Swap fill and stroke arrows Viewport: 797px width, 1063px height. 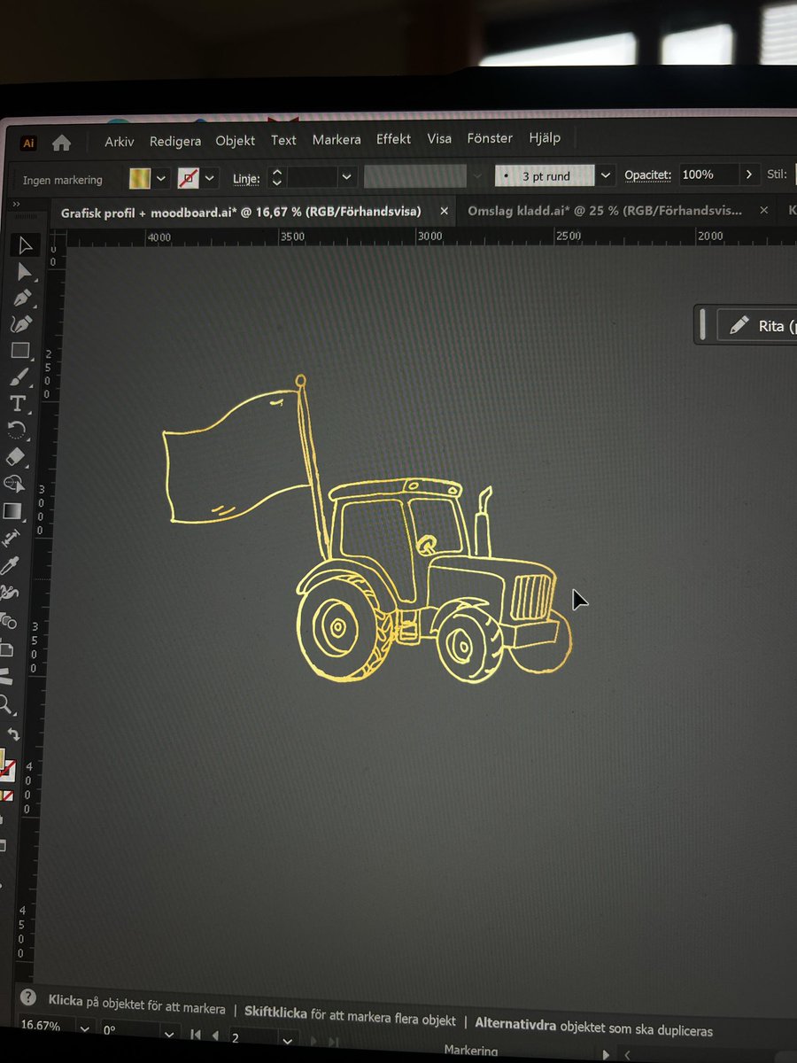[x=13, y=733]
